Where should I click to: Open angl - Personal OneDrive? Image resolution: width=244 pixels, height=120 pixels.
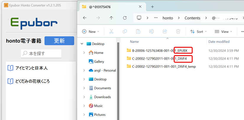pyautogui.click(x=102, y=71)
